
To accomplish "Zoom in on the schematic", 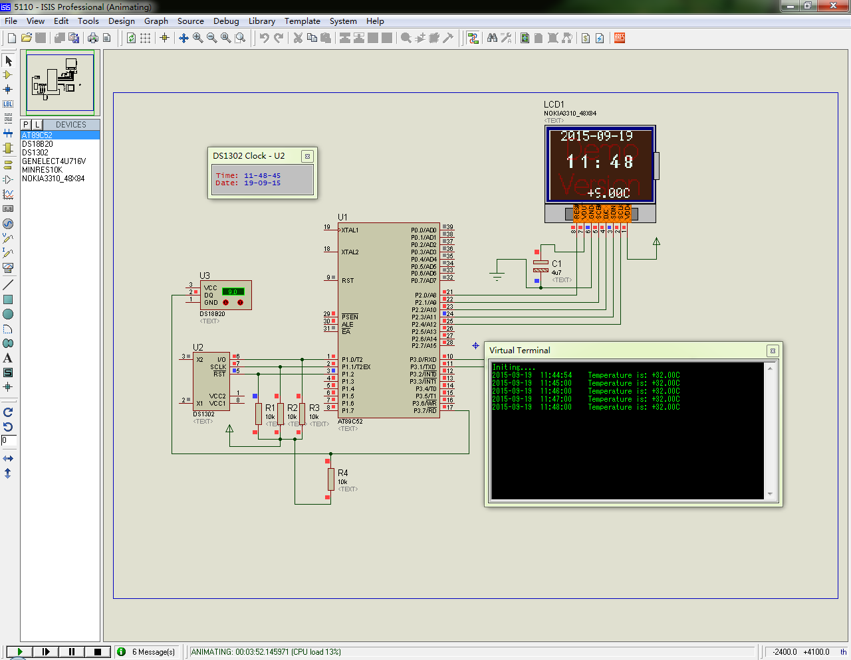I will [198, 38].
